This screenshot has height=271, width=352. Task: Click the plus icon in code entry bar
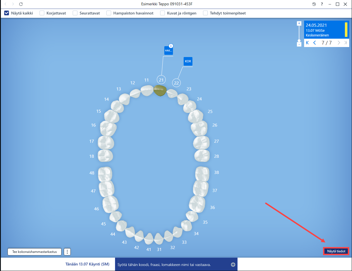233,265
